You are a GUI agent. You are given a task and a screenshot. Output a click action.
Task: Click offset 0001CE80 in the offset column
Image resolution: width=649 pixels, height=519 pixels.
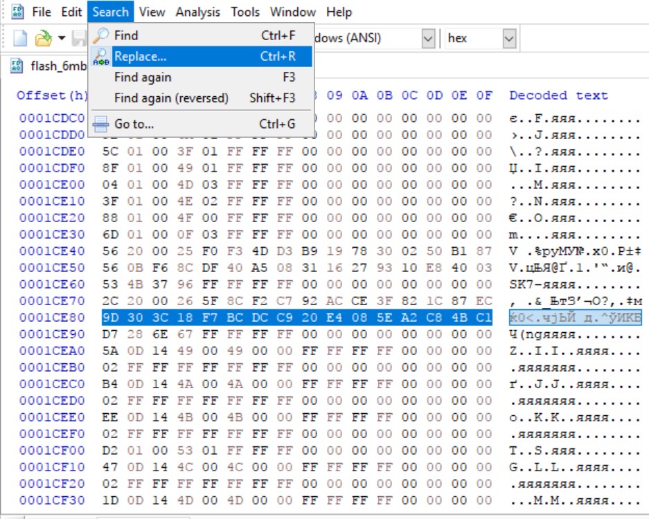(x=52, y=317)
